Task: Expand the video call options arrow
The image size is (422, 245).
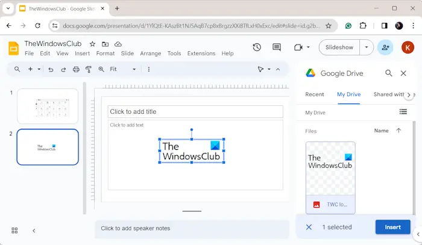Action: [308, 48]
